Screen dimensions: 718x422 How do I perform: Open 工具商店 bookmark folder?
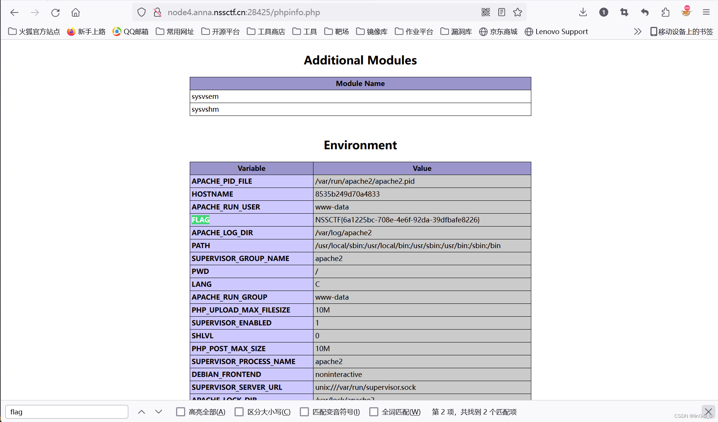coord(266,31)
